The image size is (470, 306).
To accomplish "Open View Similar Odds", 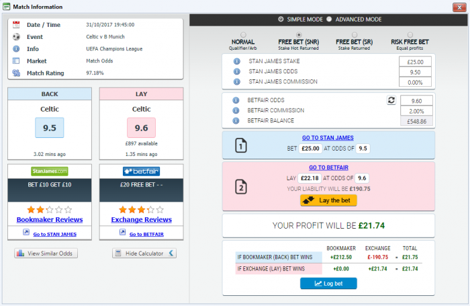I will (46, 253).
